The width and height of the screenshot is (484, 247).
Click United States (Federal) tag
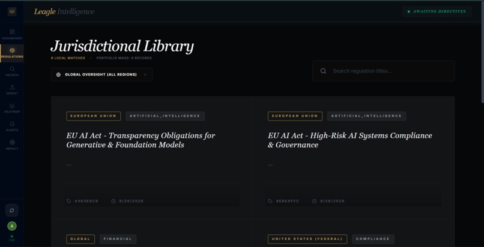click(307, 239)
